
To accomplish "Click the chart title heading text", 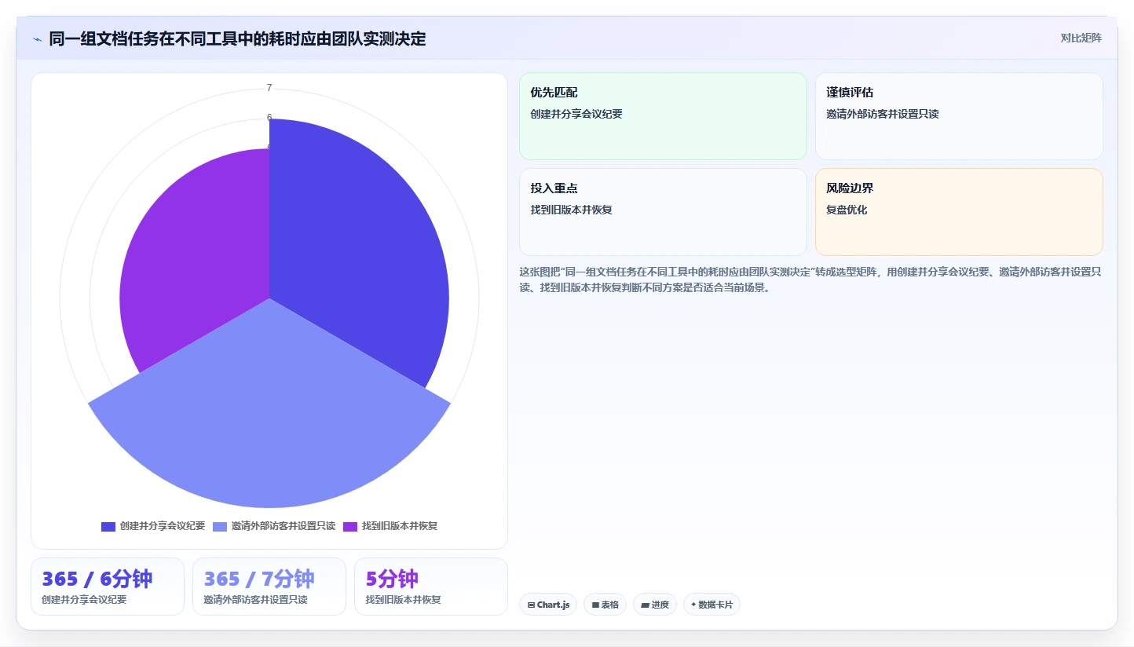I will [x=237, y=38].
